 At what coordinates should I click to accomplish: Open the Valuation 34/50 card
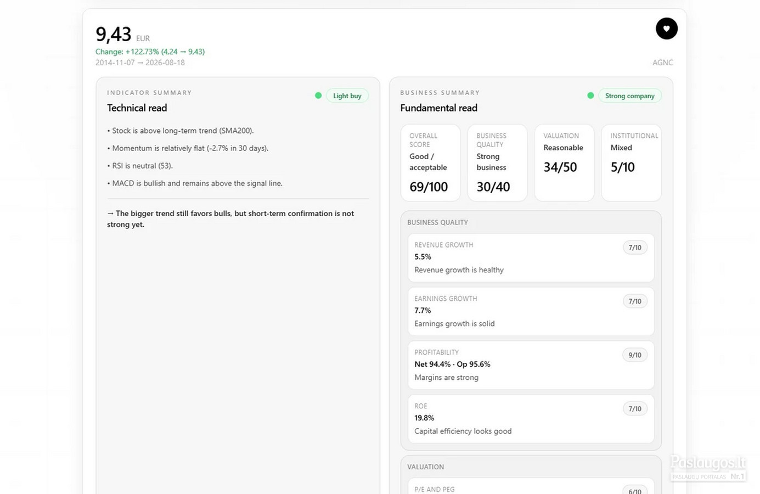pos(565,163)
